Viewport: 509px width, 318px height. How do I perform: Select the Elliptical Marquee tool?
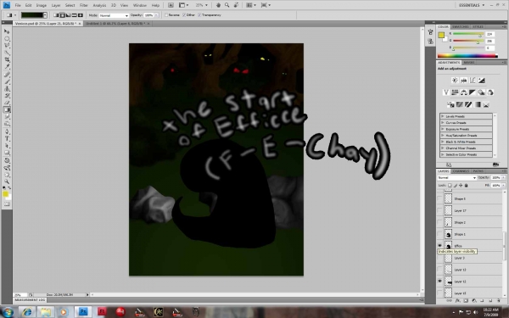[7, 39]
